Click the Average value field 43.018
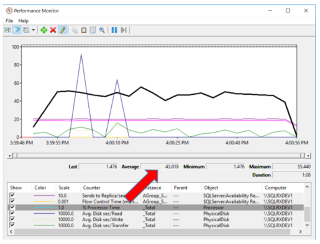The height and width of the screenshot is (244, 320). (160, 167)
